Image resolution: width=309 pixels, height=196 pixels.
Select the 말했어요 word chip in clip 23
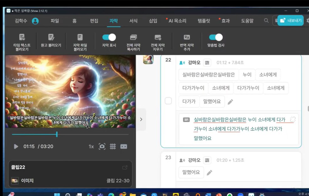(x=191, y=172)
